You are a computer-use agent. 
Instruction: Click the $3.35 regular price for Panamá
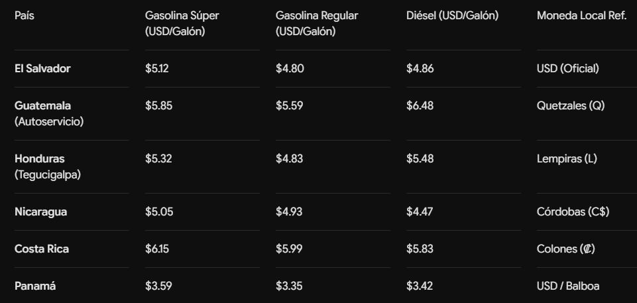pos(289,286)
